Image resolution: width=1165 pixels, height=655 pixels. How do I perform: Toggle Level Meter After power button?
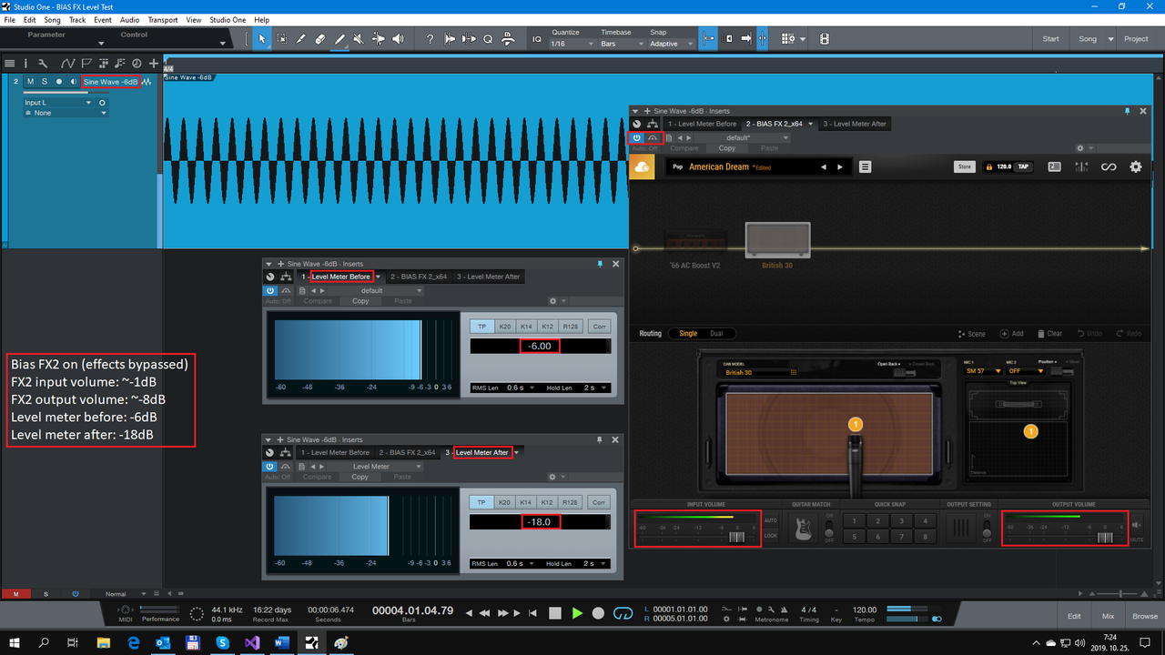click(x=270, y=467)
